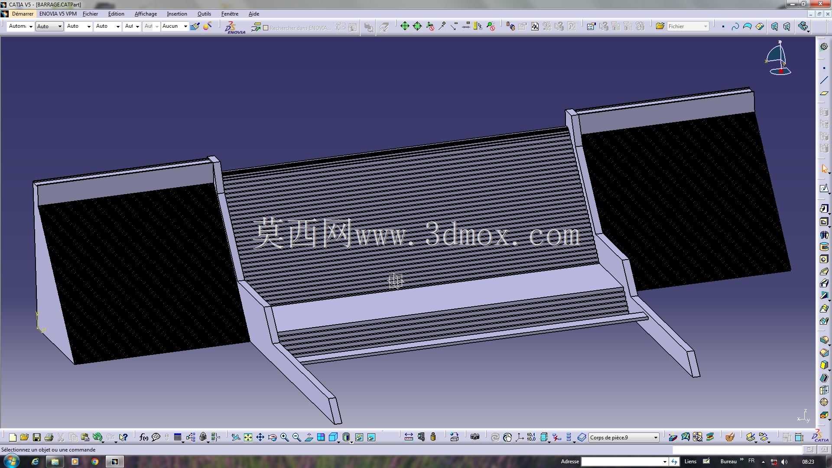Select the arrow Select tool on right
Screen dimensions: 832x468
824,169
